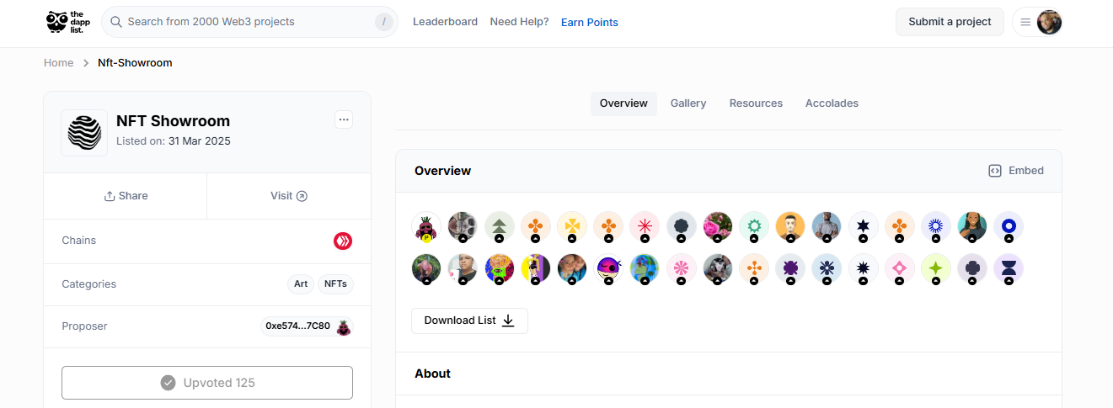
Task: Select the yellow pinwheel upvoter avatar
Action: pos(572,226)
